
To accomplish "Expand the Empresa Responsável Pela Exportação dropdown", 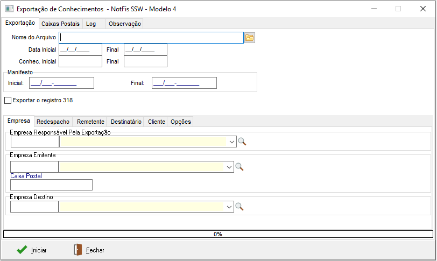I will 231,142.
